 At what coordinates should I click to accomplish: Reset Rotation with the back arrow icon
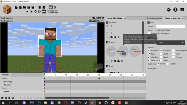(108, 61)
